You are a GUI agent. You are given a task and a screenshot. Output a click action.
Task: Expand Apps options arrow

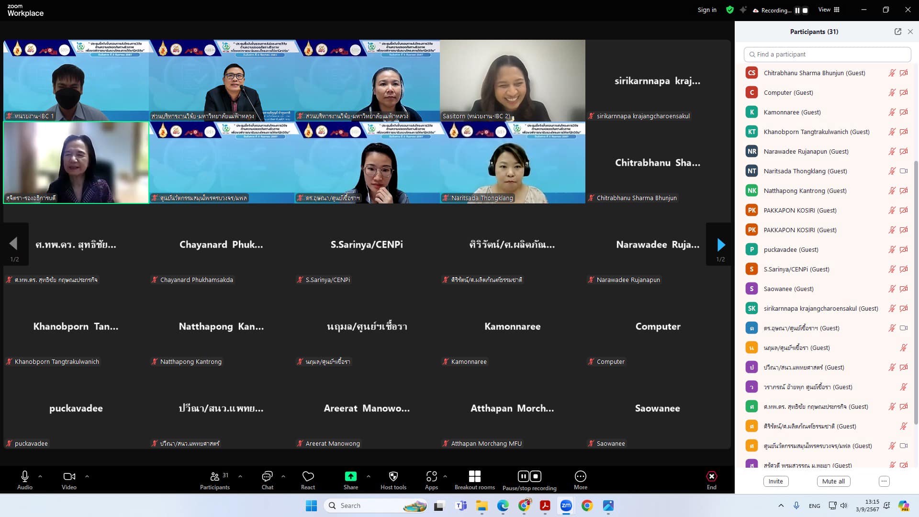(x=445, y=476)
